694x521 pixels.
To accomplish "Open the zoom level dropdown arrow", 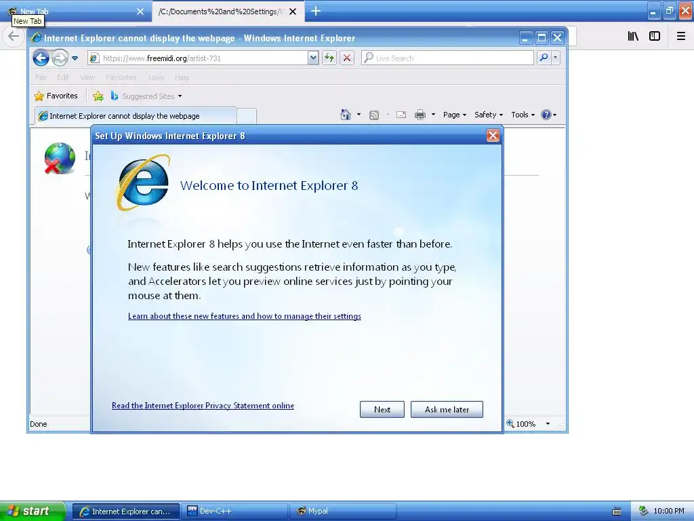I will coord(548,424).
